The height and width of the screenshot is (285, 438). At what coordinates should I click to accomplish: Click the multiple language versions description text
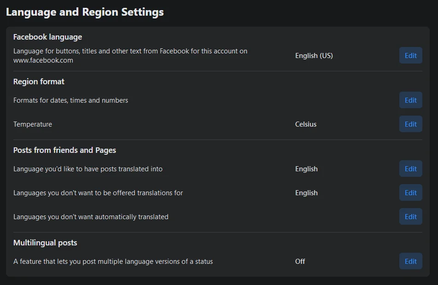tap(113, 262)
